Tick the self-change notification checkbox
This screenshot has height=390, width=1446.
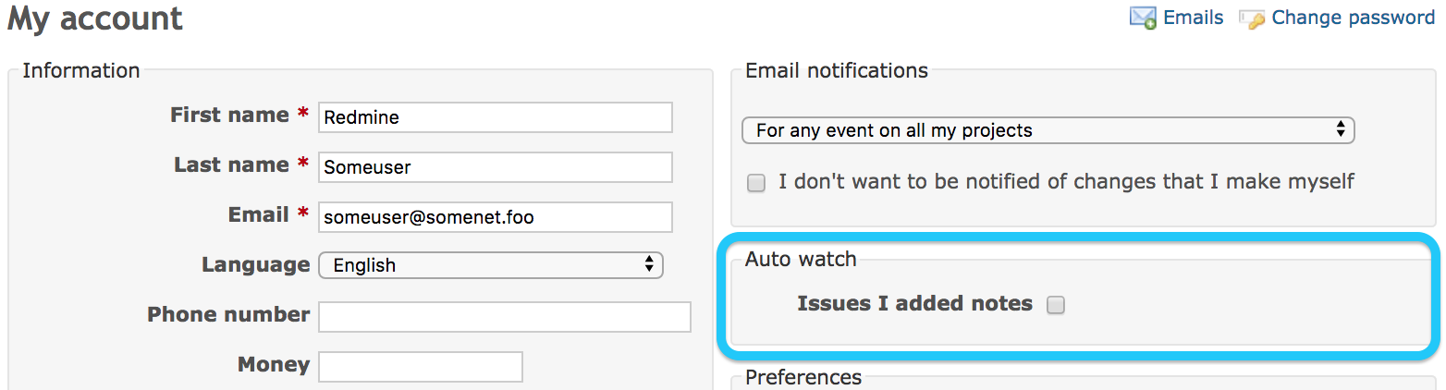(756, 183)
